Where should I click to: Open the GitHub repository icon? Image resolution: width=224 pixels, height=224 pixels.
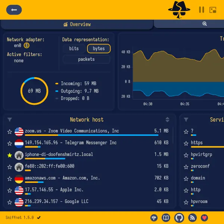(179, 218)
